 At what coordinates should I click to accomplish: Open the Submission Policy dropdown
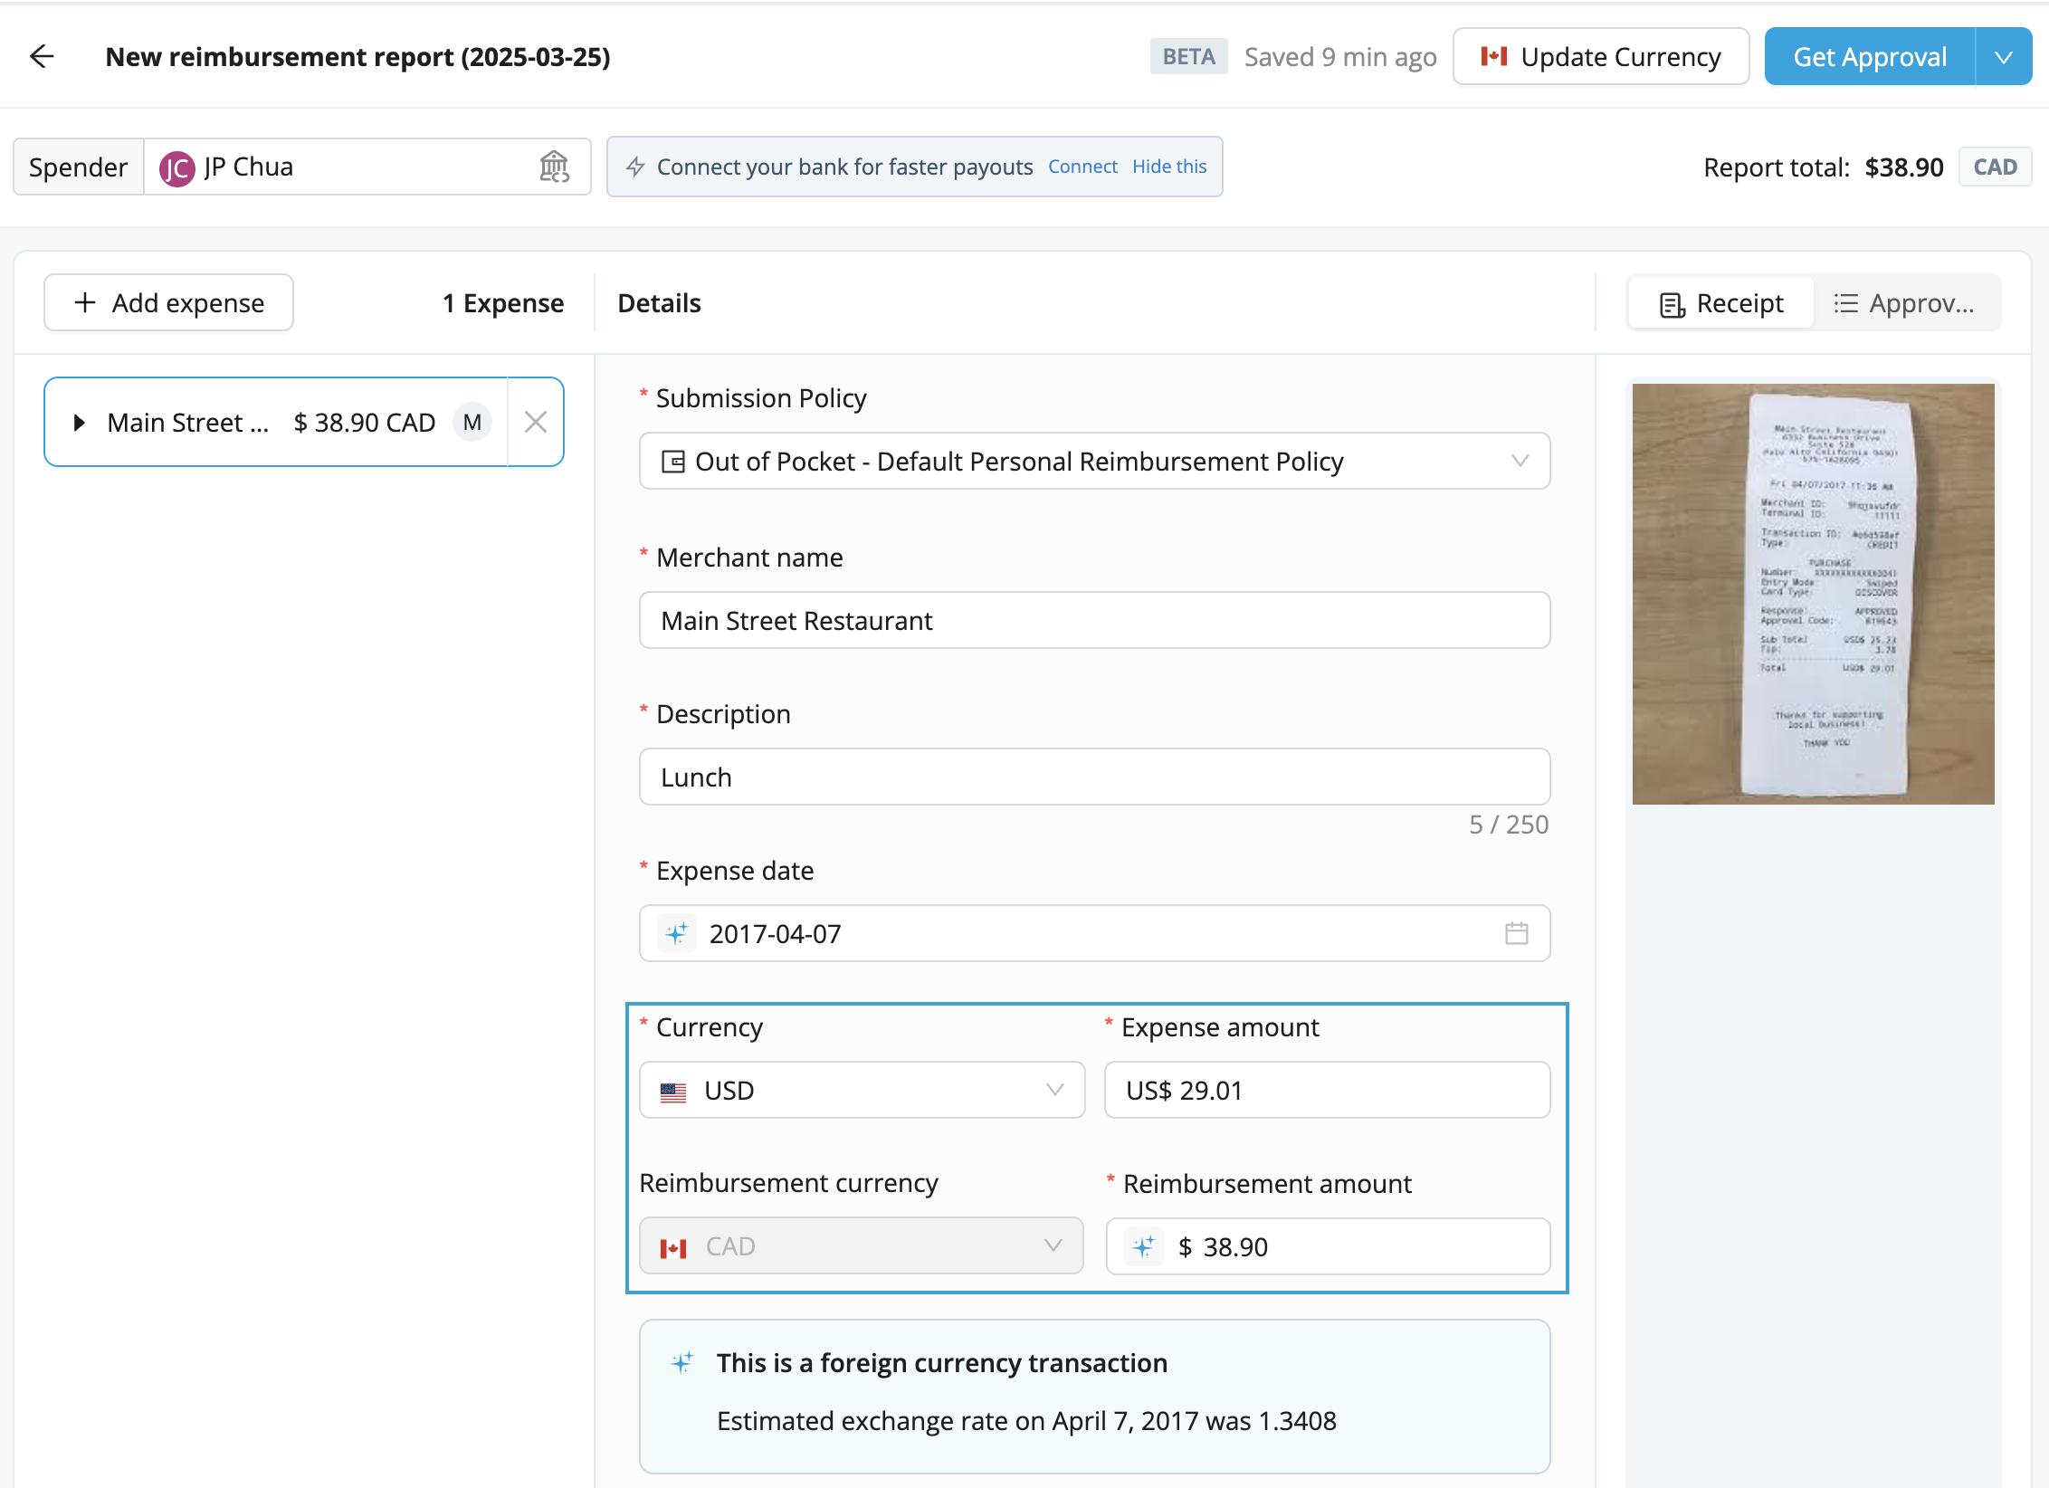(x=1094, y=461)
